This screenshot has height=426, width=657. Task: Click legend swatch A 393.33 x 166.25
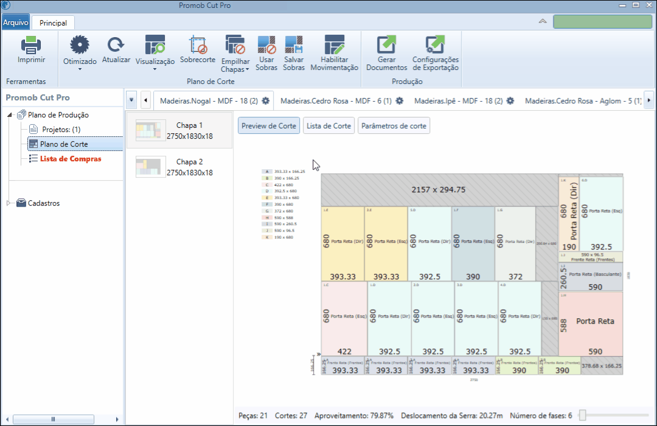coord(267,172)
